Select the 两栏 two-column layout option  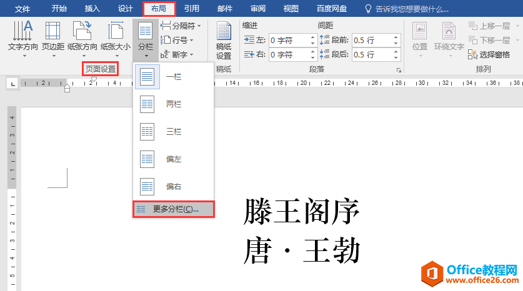tap(174, 104)
